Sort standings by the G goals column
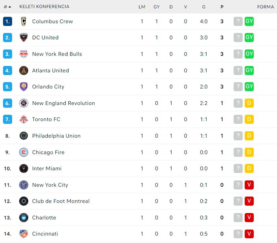 204,7
